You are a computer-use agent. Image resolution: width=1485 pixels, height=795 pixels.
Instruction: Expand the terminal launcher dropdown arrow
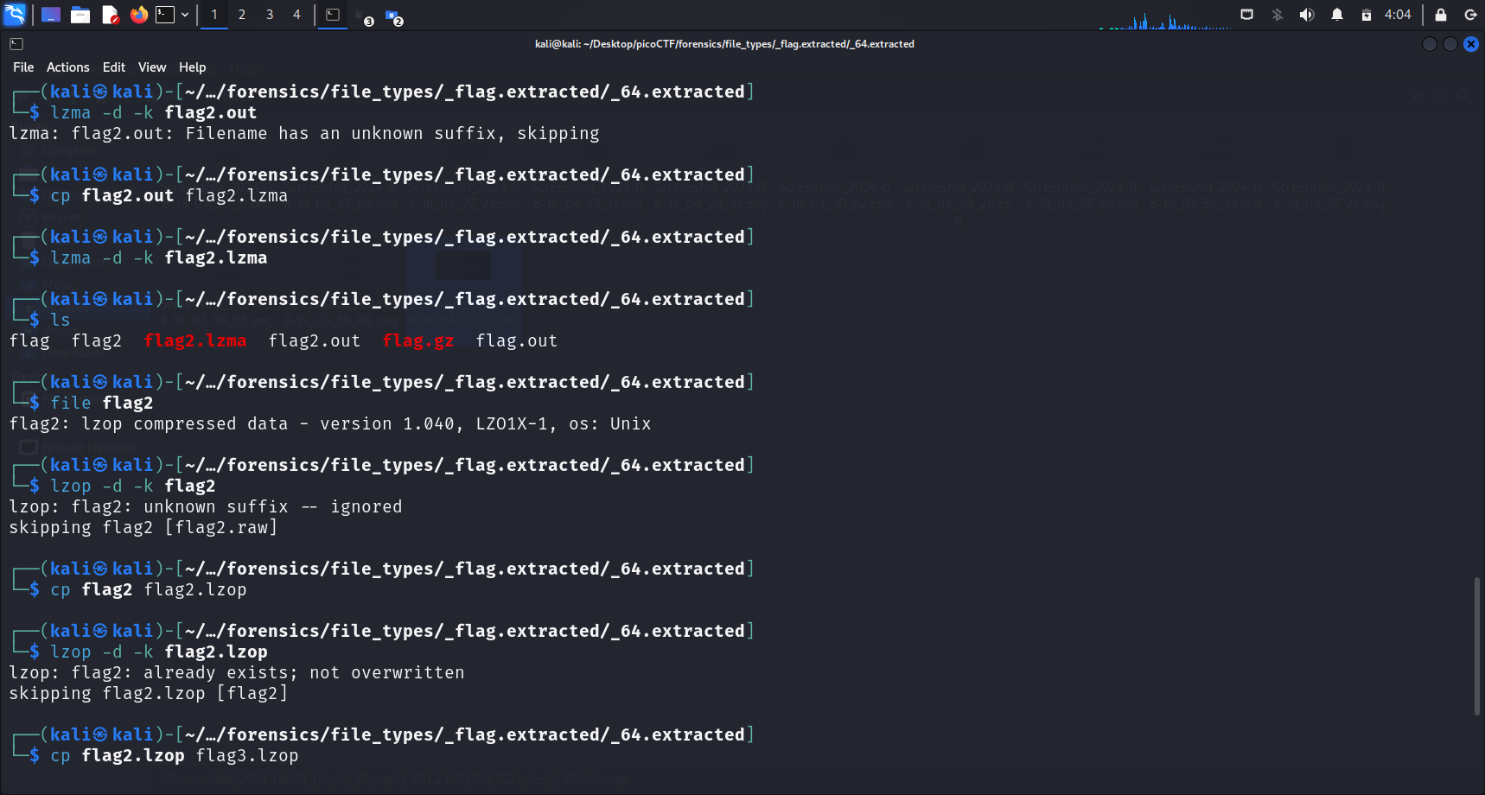pos(185,15)
